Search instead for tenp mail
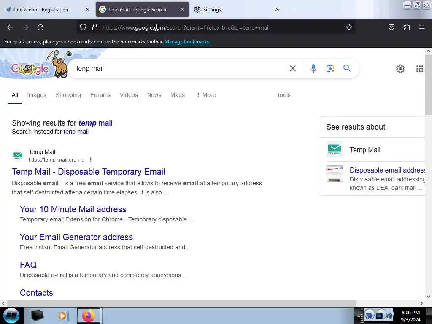The image size is (432, 324). [x=76, y=132]
